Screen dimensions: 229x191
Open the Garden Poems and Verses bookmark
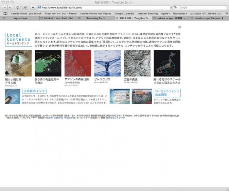click(x=96, y=14)
